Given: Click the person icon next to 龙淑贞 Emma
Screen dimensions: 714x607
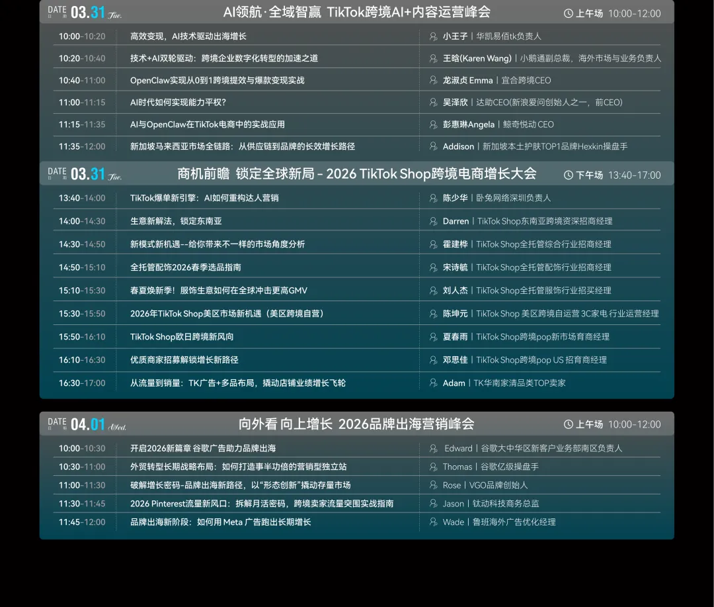Looking at the screenshot, I should click(434, 80).
